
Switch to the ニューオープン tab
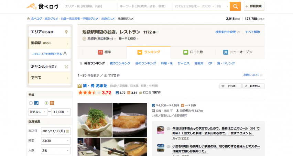tap(237, 52)
